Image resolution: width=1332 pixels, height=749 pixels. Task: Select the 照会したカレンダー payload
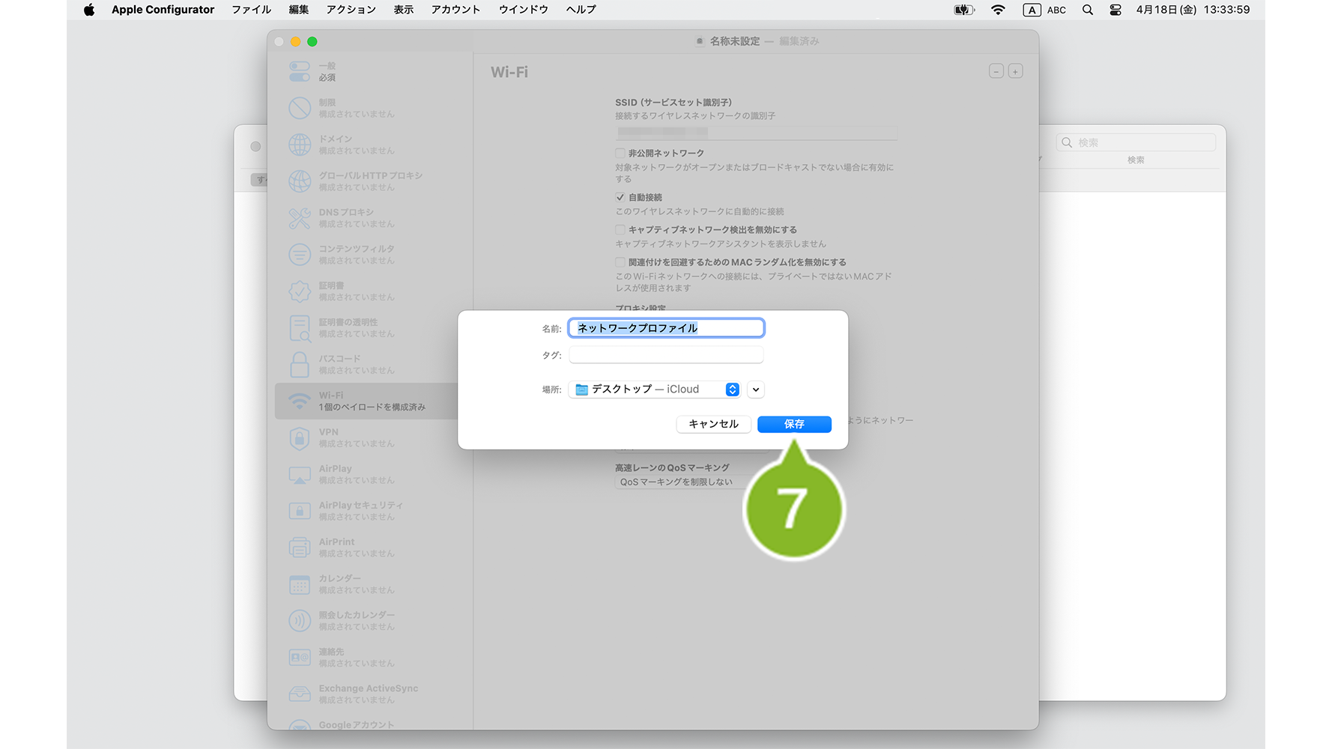click(372, 621)
